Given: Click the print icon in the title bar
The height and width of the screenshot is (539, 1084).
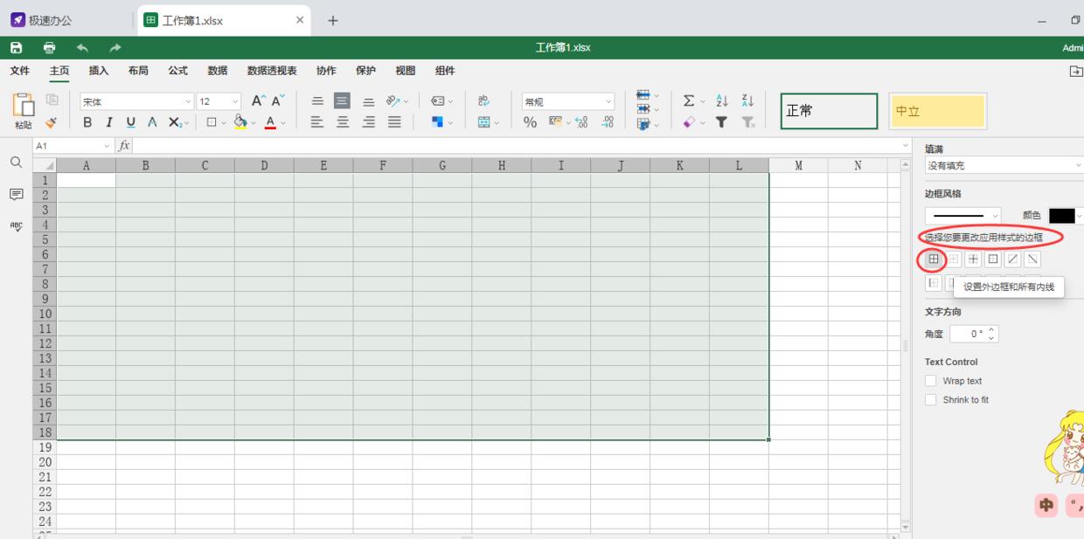Looking at the screenshot, I should [x=49, y=47].
